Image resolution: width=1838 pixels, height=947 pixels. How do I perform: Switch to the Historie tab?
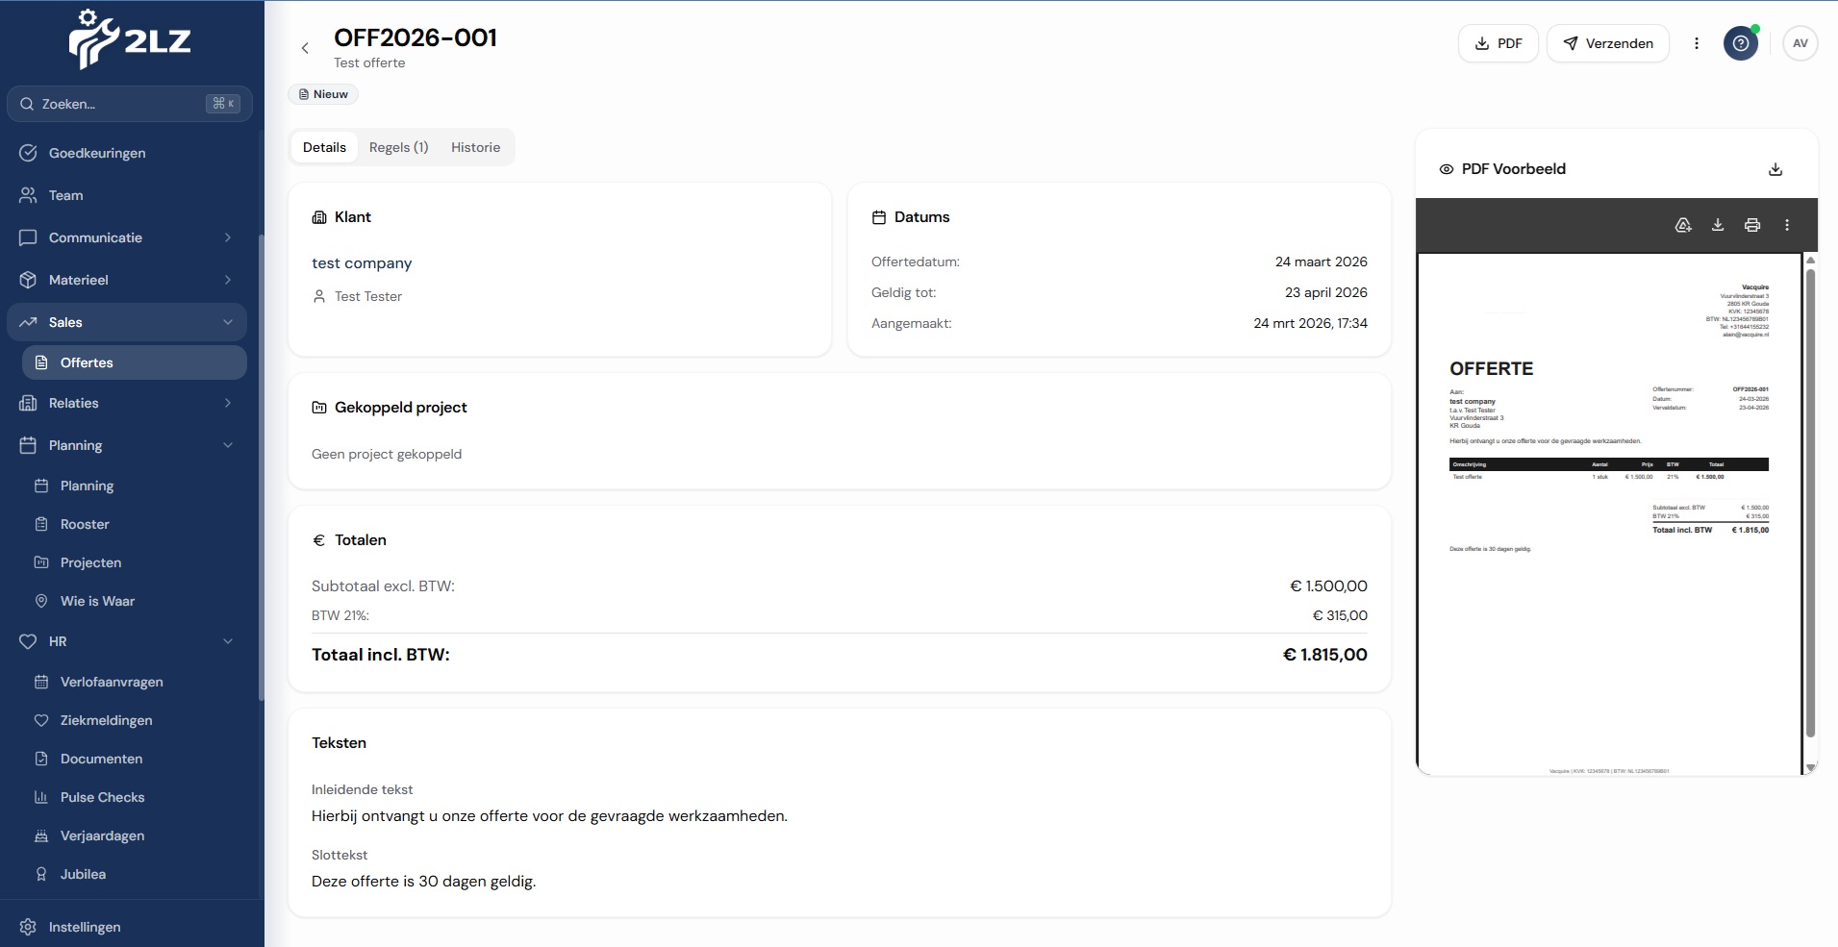(475, 147)
